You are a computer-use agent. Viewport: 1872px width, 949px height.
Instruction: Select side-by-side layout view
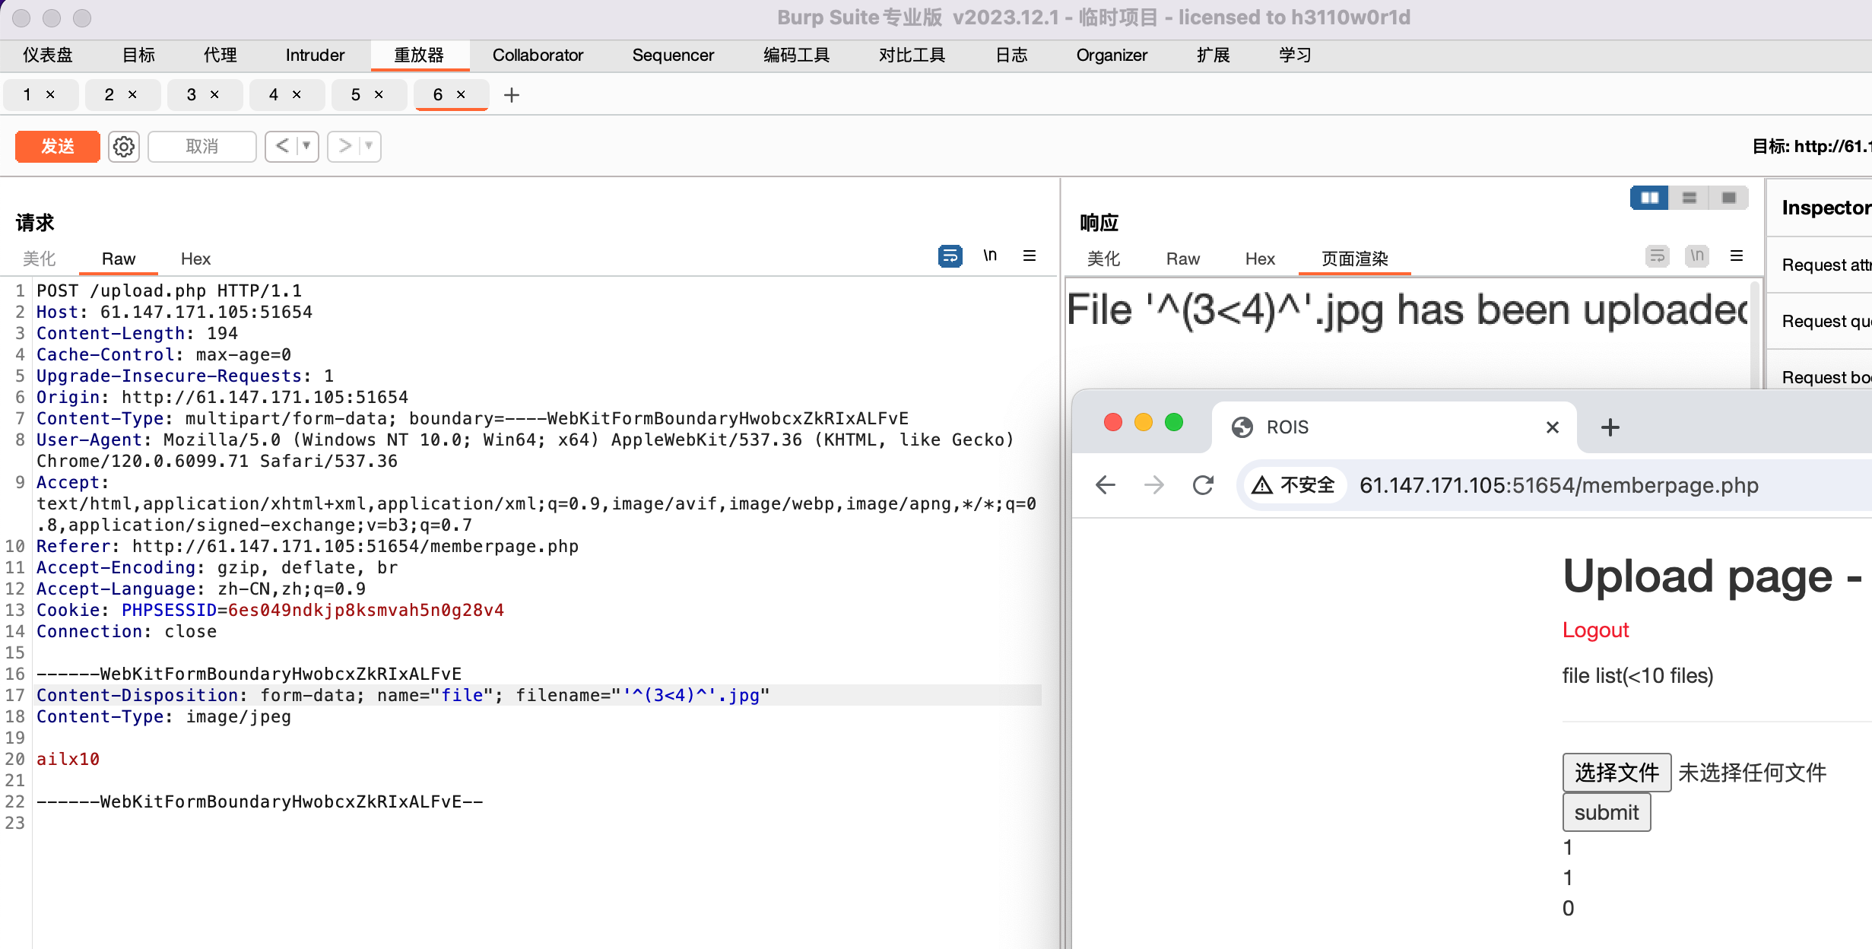coord(1650,198)
